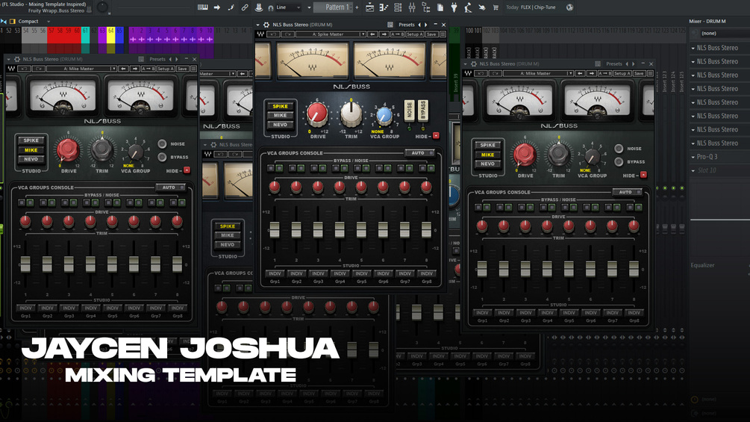Select NEVO studio in right Mike Master window
Screen dimensions: 750x422
(x=487, y=164)
